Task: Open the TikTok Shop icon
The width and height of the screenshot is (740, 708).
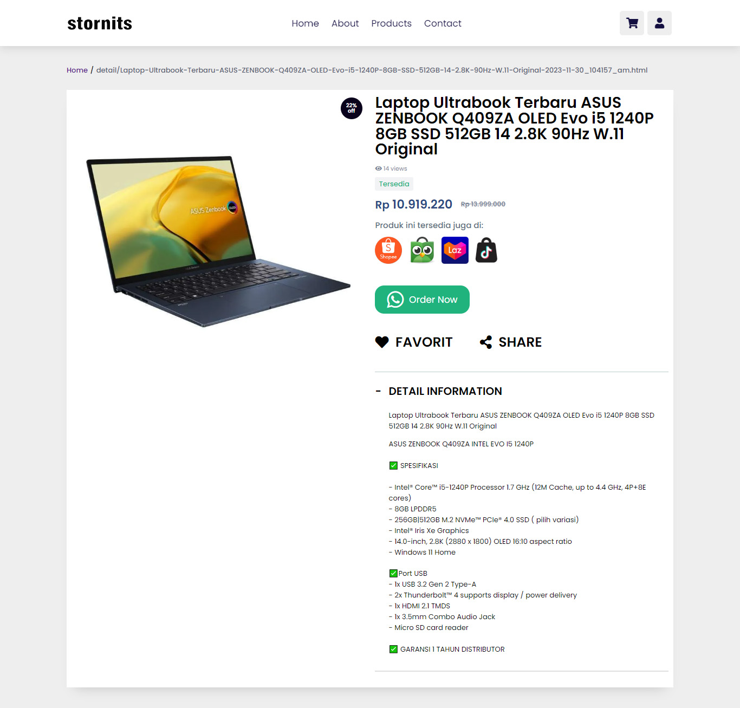Action: click(486, 250)
